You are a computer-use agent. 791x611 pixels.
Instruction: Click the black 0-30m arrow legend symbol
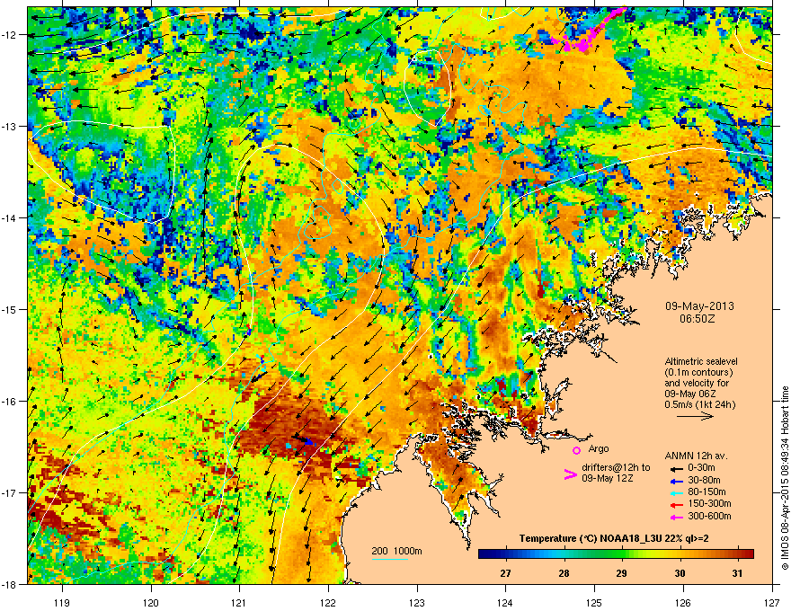coord(675,468)
